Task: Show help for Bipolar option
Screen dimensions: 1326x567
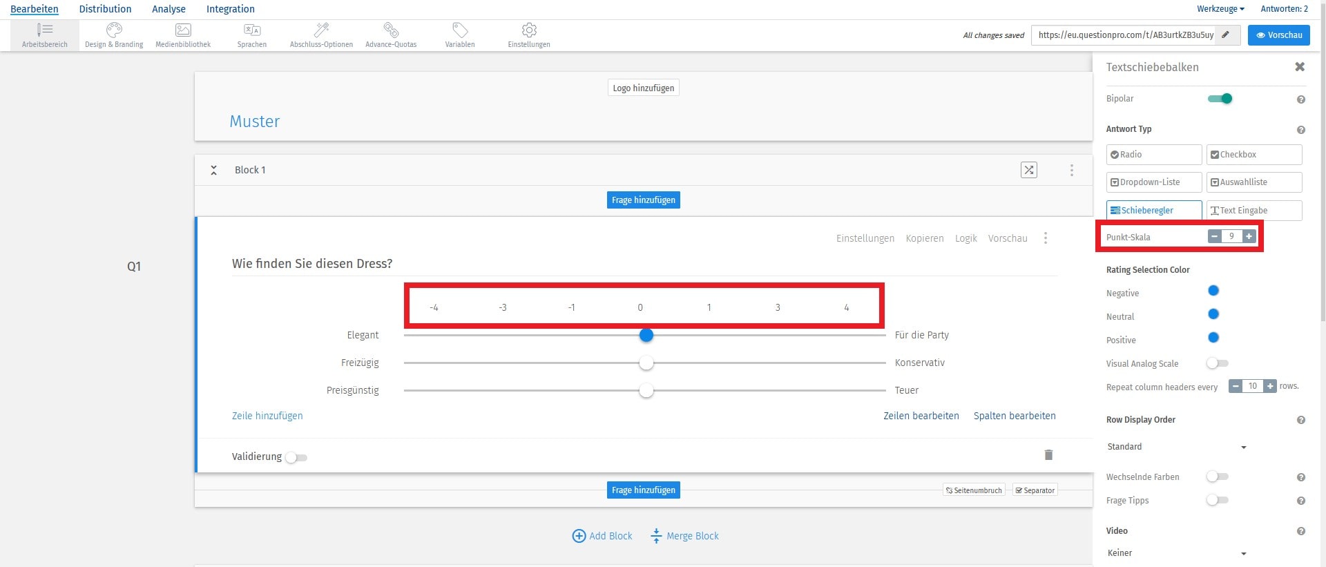Action: tap(1301, 99)
